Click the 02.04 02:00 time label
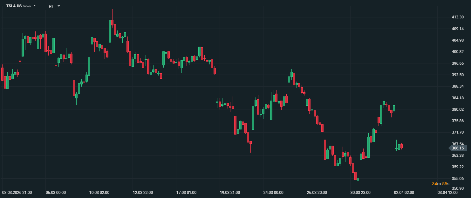This screenshot has width=471, height=198. click(404, 193)
